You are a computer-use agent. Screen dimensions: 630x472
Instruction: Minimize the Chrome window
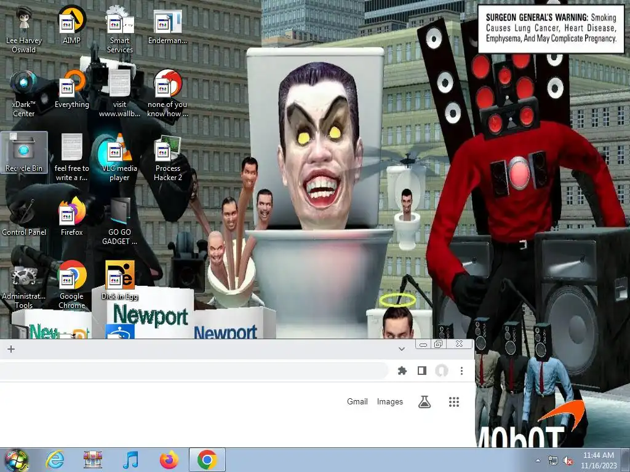423,344
